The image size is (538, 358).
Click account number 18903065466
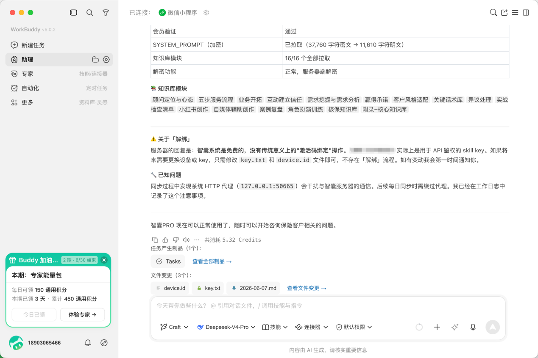(45, 343)
